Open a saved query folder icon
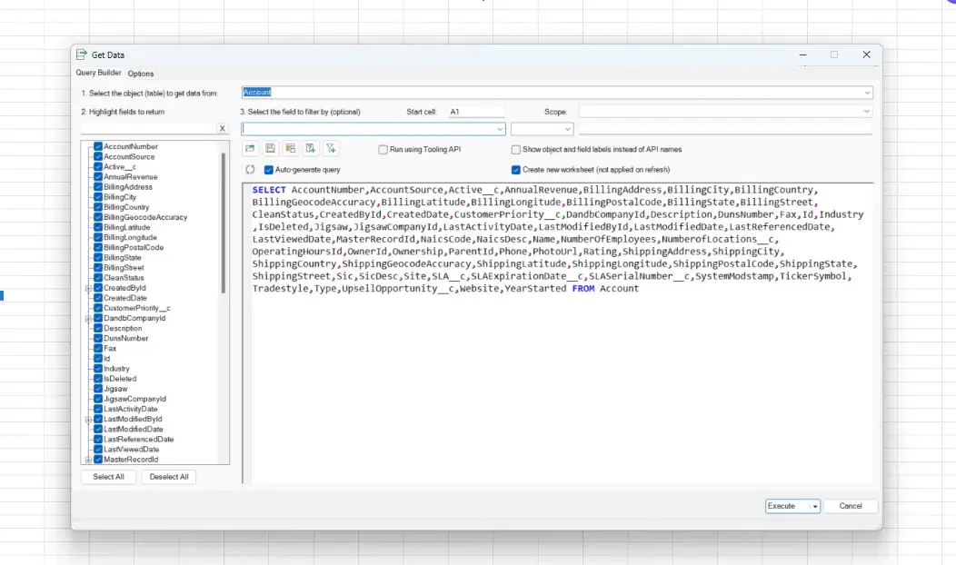 coord(250,148)
